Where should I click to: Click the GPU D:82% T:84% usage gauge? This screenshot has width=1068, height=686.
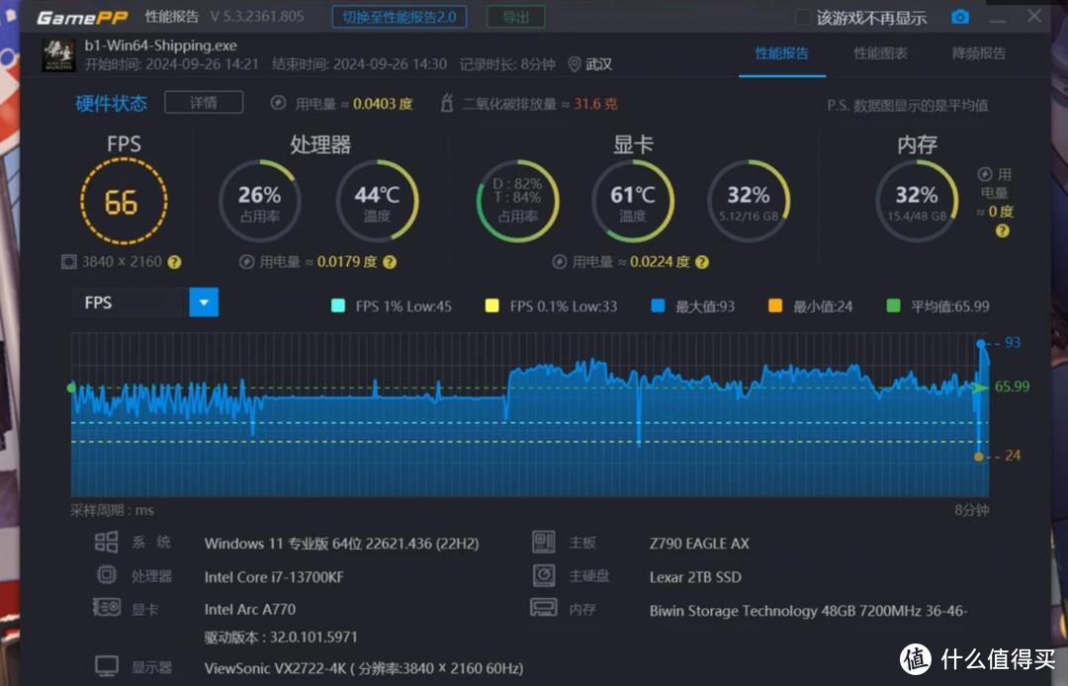pyautogui.click(x=517, y=202)
